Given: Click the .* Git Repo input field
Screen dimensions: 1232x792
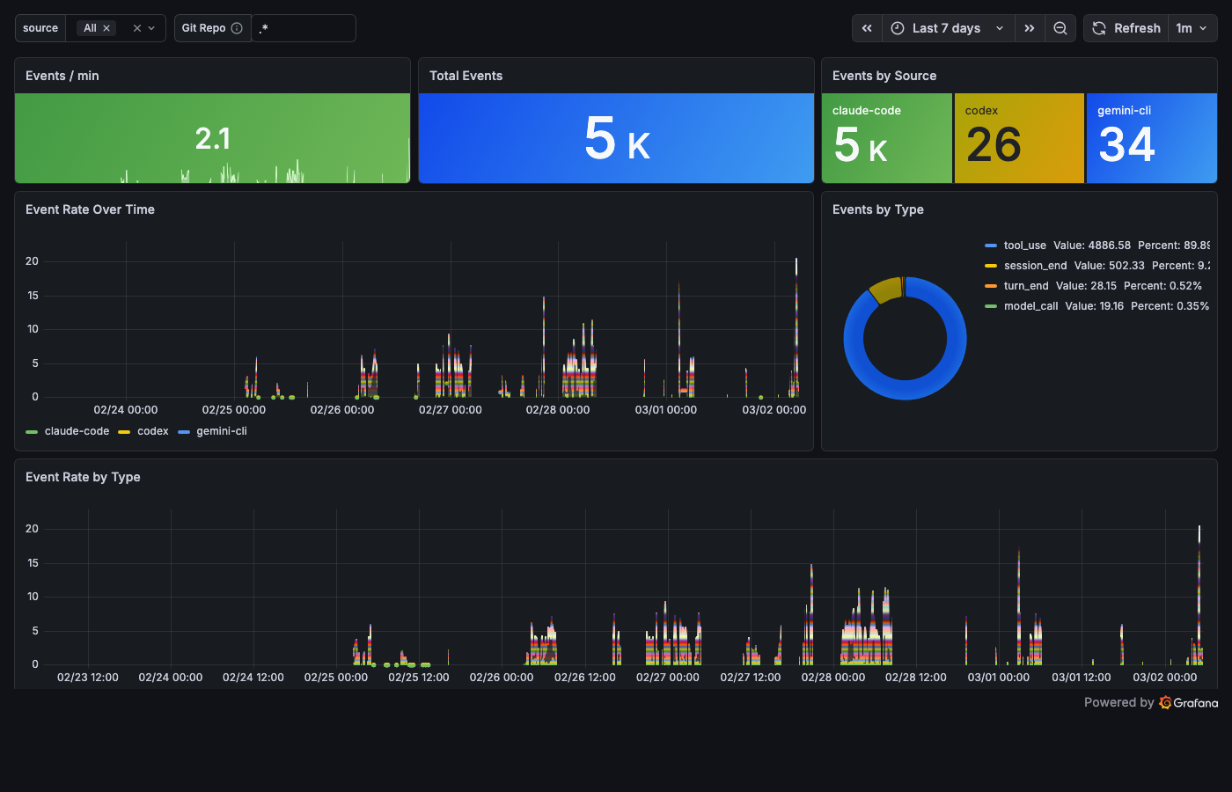Looking at the screenshot, I should [x=304, y=28].
